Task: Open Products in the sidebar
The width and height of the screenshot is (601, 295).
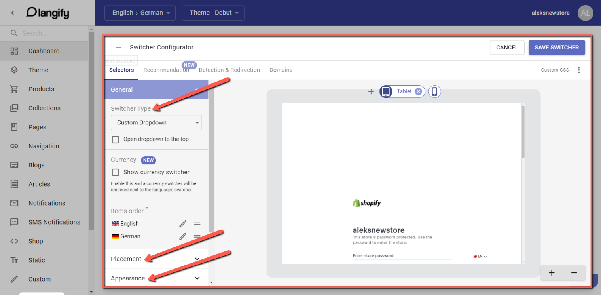Action: [x=44, y=89]
